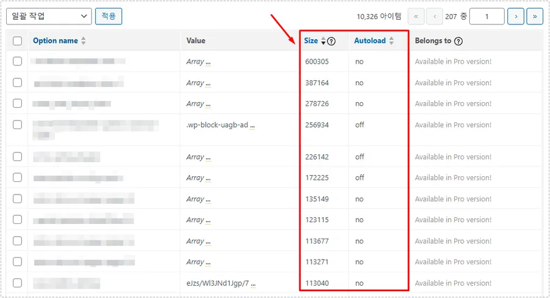Image resolution: width=550 pixels, height=298 pixels.
Task: Click size value 113677
Action: (317, 241)
